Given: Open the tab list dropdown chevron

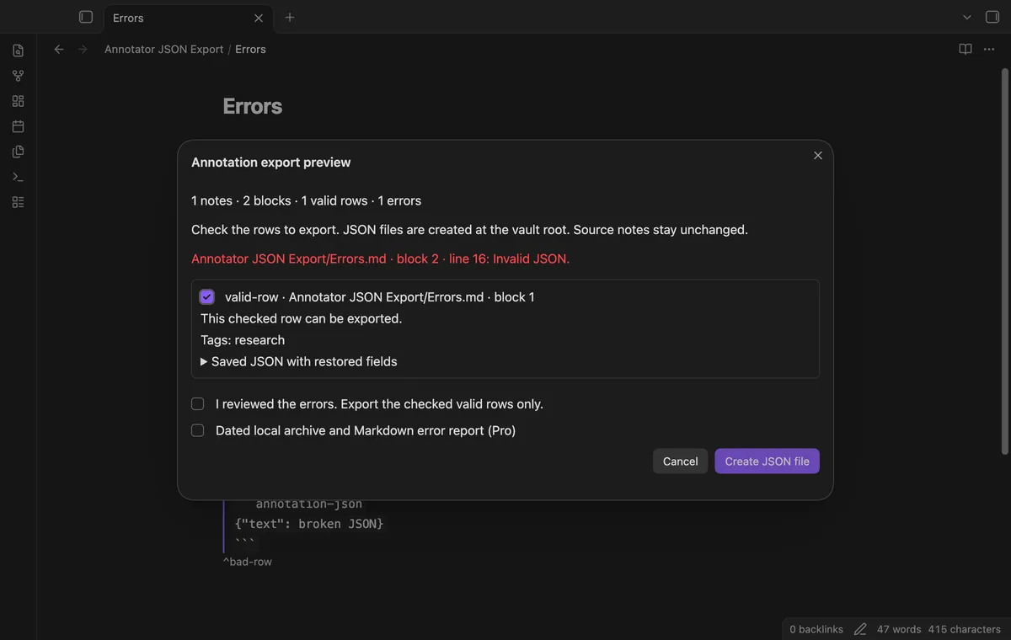Looking at the screenshot, I should tap(967, 17).
